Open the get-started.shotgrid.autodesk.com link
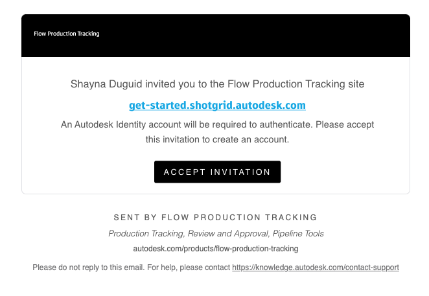This screenshot has height=296, width=429. pyautogui.click(x=217, y=106)
